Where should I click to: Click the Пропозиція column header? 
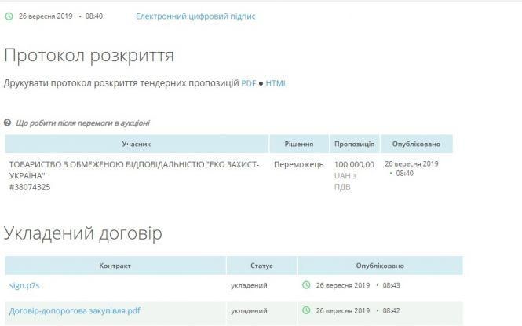(x=354, y=144)
